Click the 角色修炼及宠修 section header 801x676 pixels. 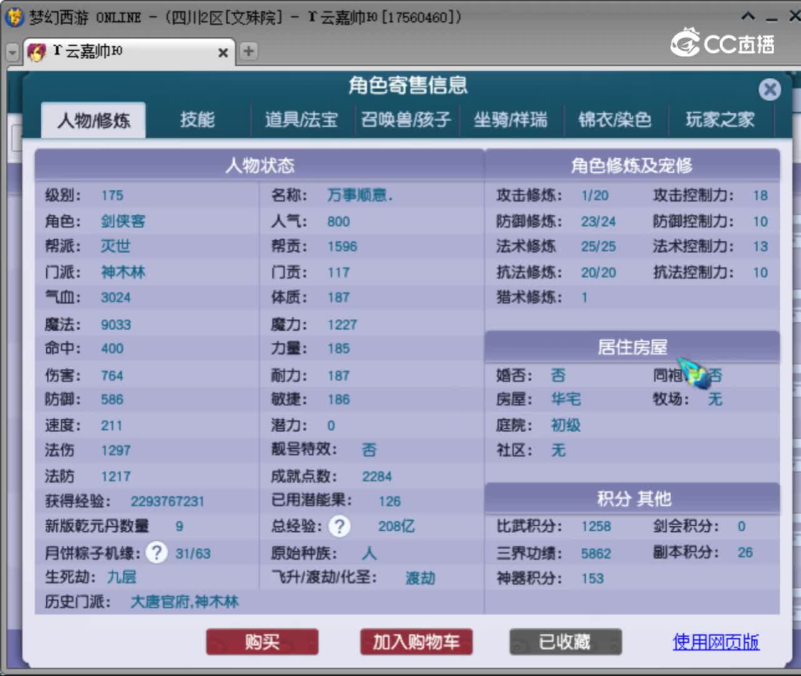click(x=632, y=165)
